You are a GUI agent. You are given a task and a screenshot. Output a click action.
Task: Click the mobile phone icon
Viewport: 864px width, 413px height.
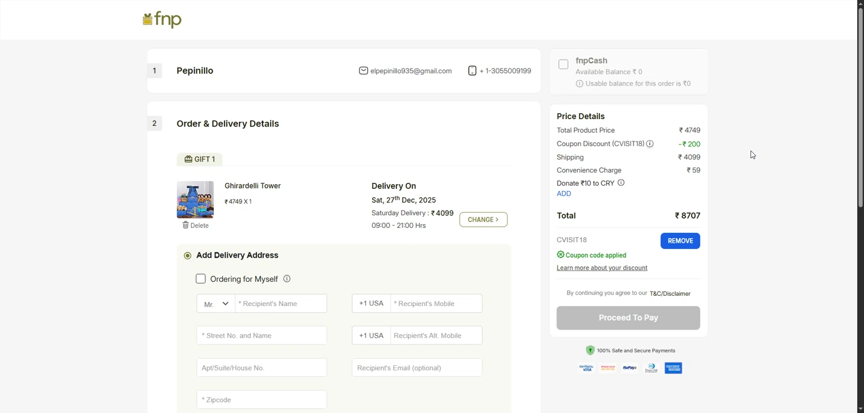[472, 71]
